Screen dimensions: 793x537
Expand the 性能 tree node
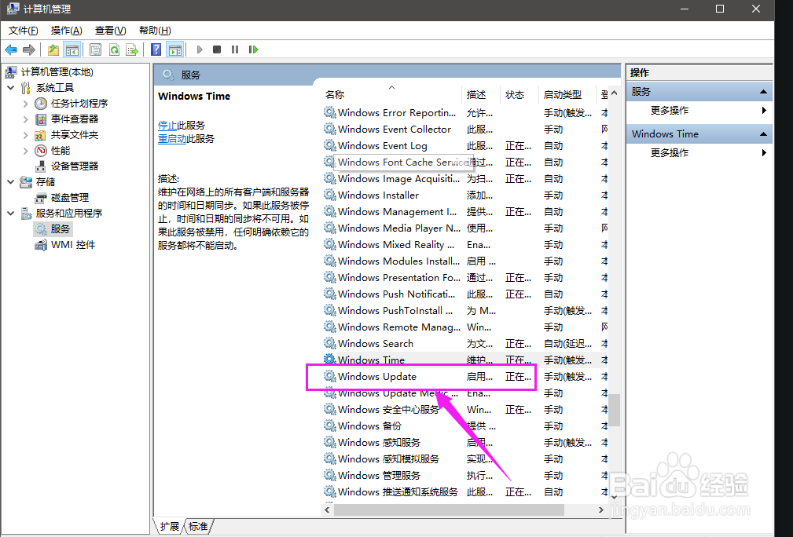pyautogui.click(x=25, y=151)
